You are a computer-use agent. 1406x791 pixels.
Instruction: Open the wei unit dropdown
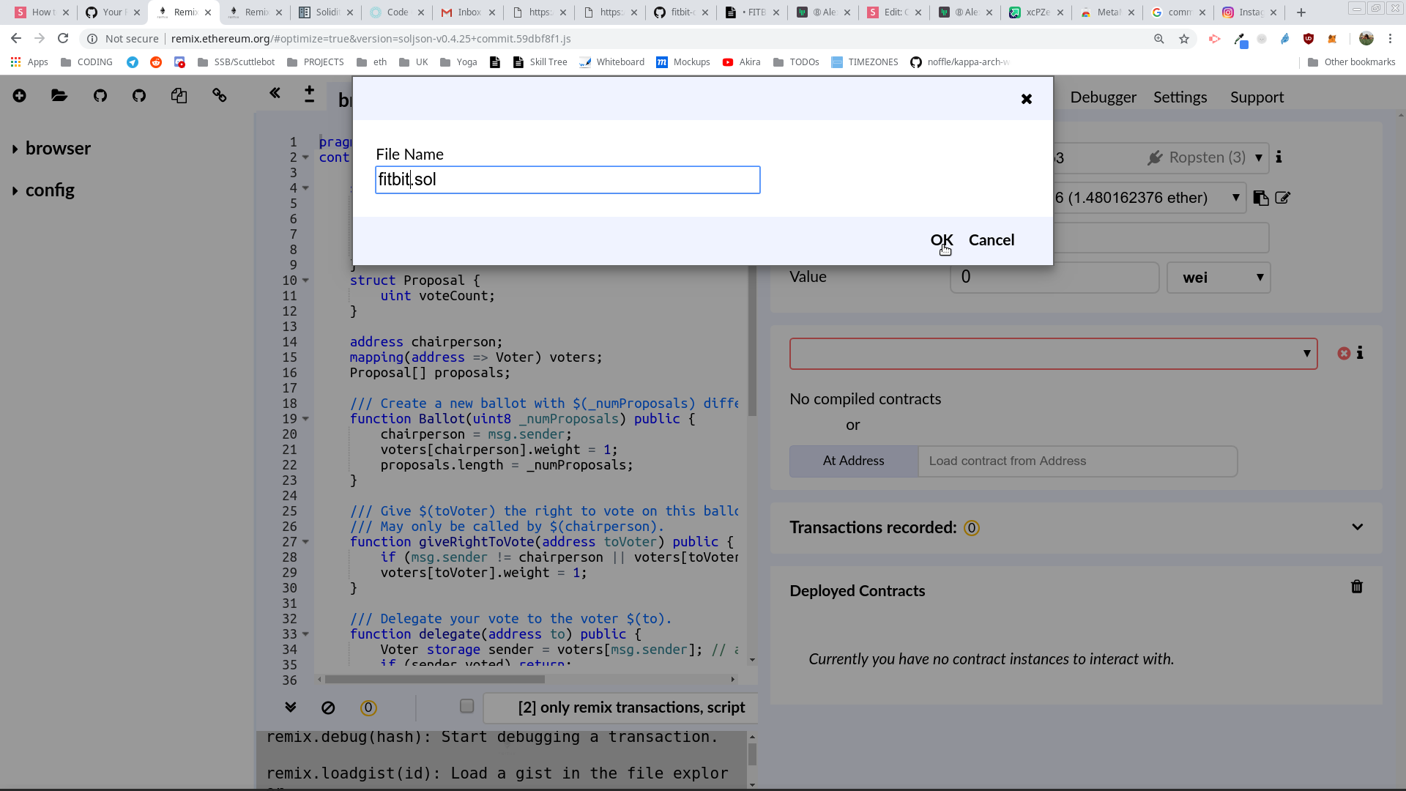1218,278
